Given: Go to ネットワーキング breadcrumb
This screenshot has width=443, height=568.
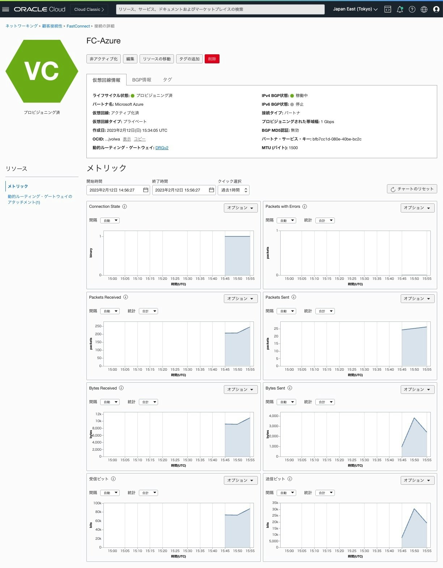Looking at the screenshot, I should pyautogui.click(x=21, y=26).
